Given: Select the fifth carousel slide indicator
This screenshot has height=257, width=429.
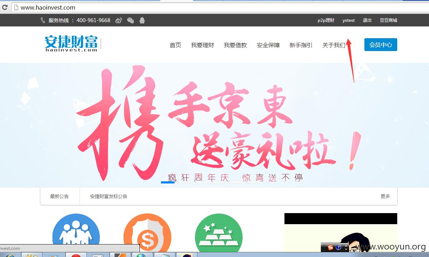Looking at the screenshot, I should coord(236,182).
